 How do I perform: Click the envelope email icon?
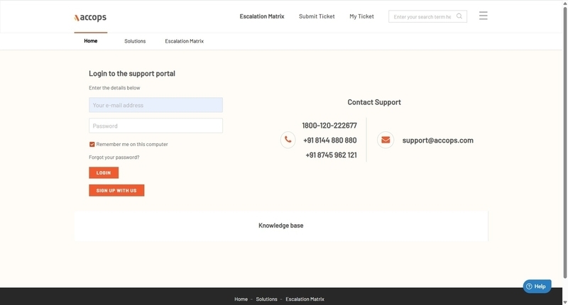coord(386,140)
